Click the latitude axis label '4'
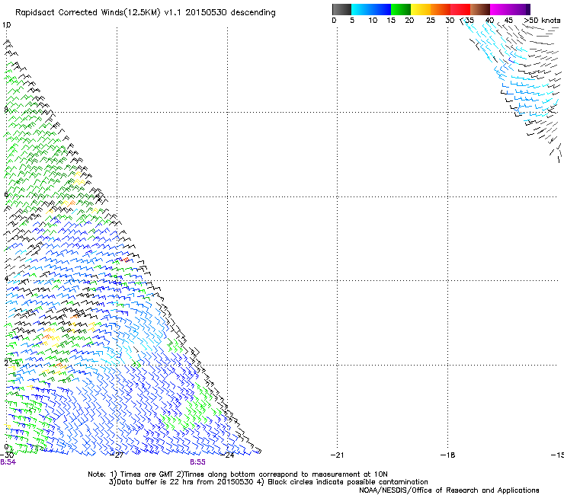Viewport: 564px width, 495px height. point(6,279)
